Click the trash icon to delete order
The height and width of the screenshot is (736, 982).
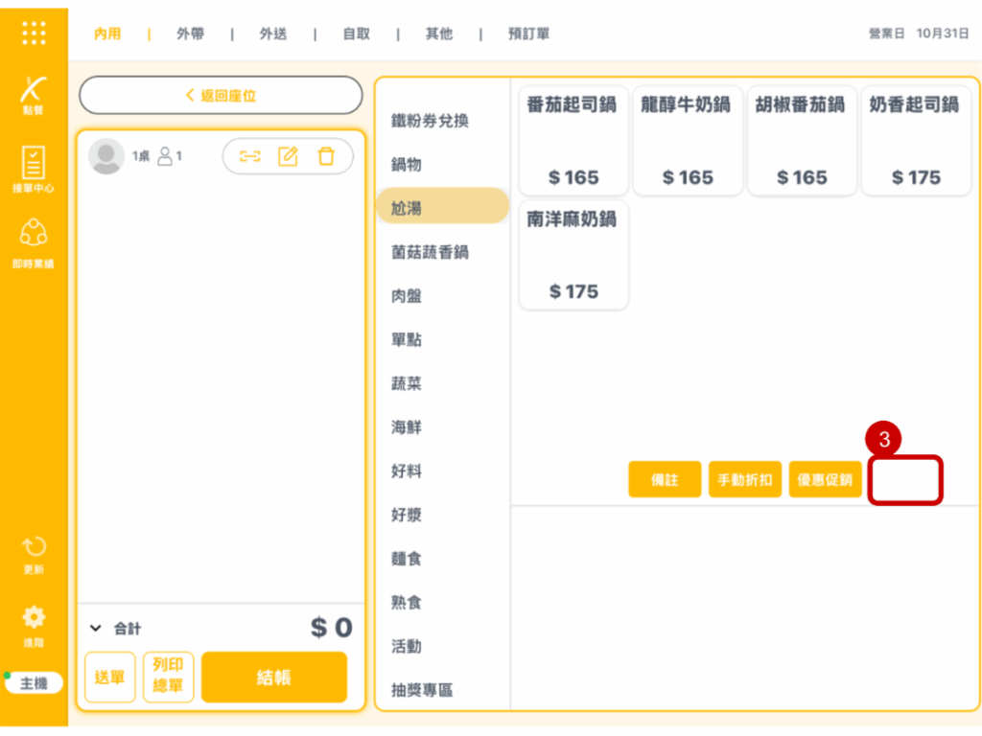[326, 156]
